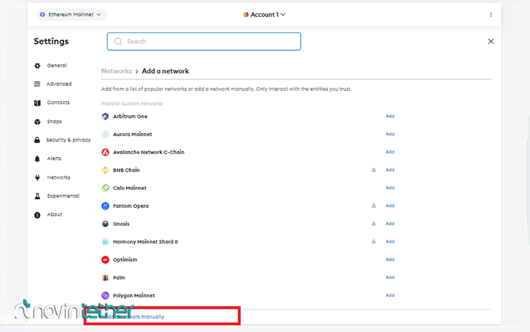Click the Alerts bell icon
530x332 pixels.
[x=37, y=159]
